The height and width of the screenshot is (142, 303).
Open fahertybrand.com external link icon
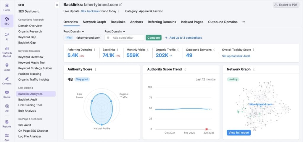(121, 5)
